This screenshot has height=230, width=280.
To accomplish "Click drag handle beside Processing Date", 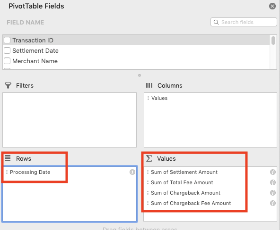I will (x=7, y=172).
